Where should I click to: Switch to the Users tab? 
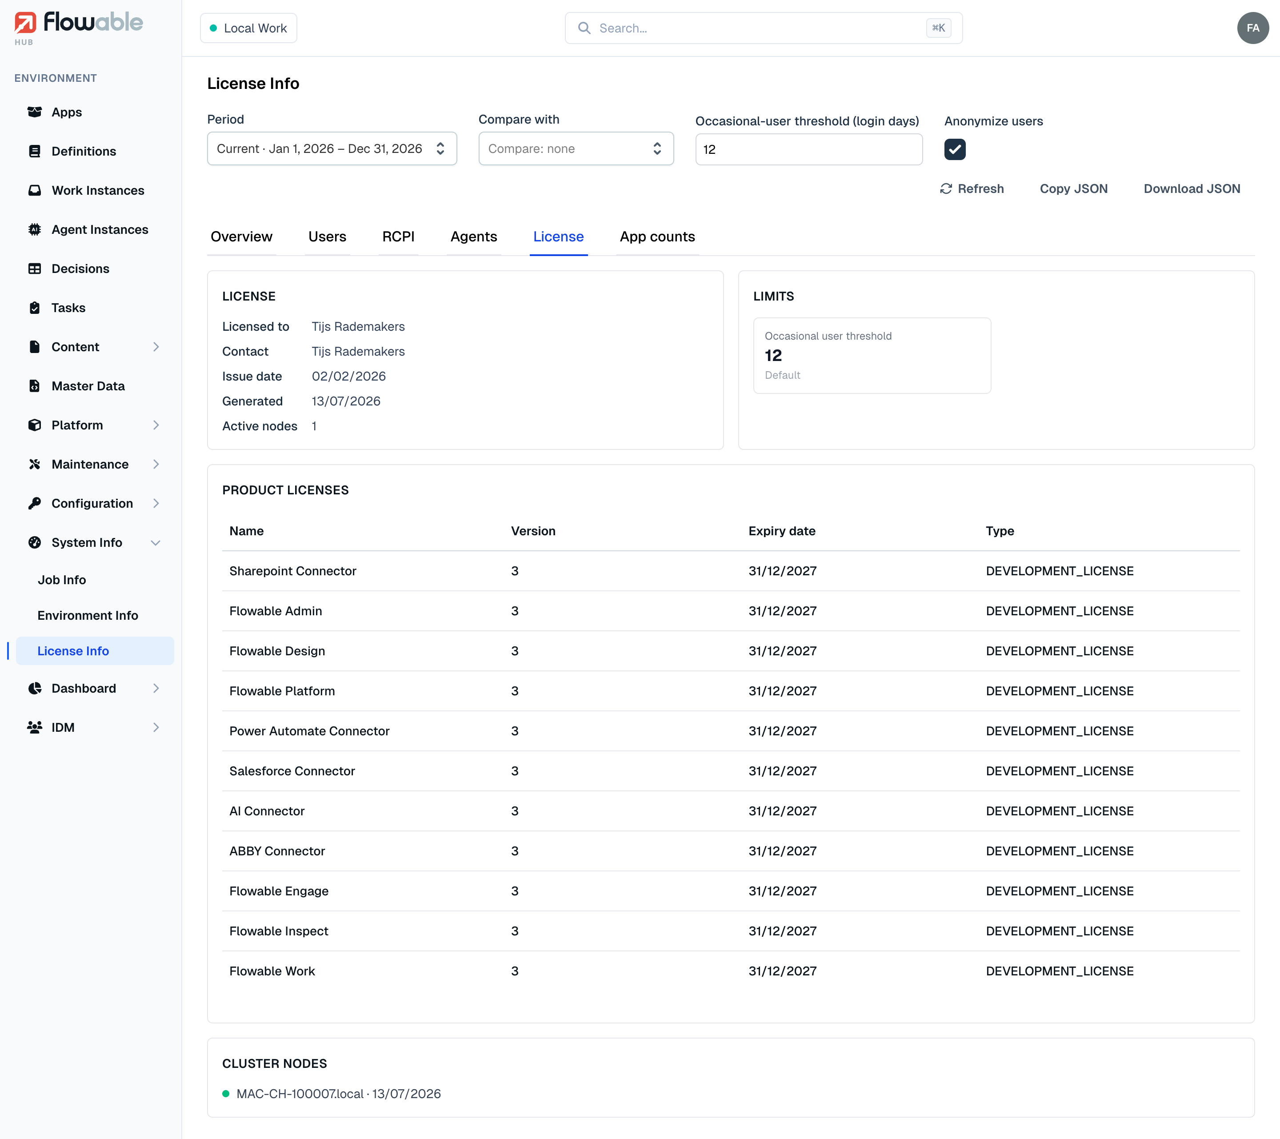327,237
